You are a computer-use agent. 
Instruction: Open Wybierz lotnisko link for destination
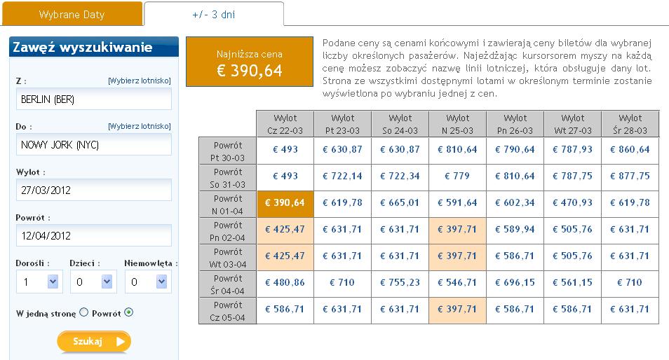140,126
